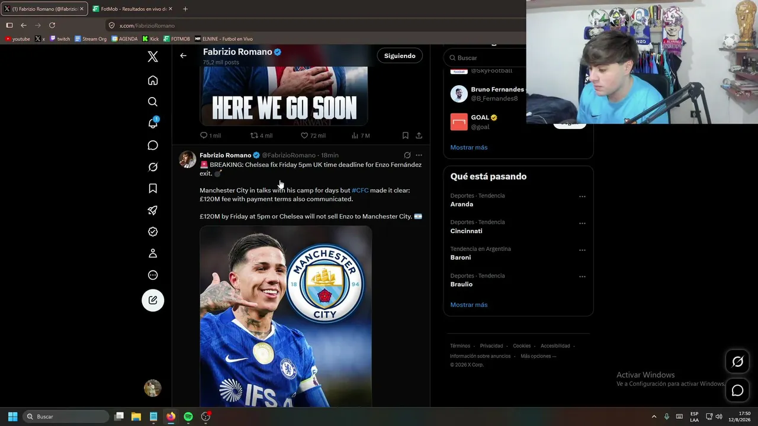Open Bookmarks in the left sidebar
758x426 pixels.
pos(153,189)
